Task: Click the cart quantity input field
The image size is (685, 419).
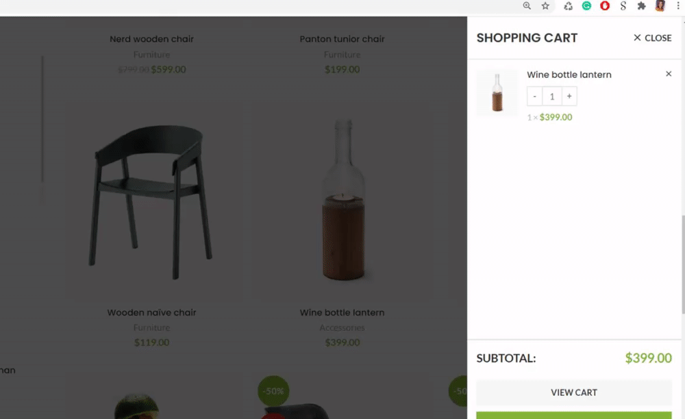Action: pos(552,97)
